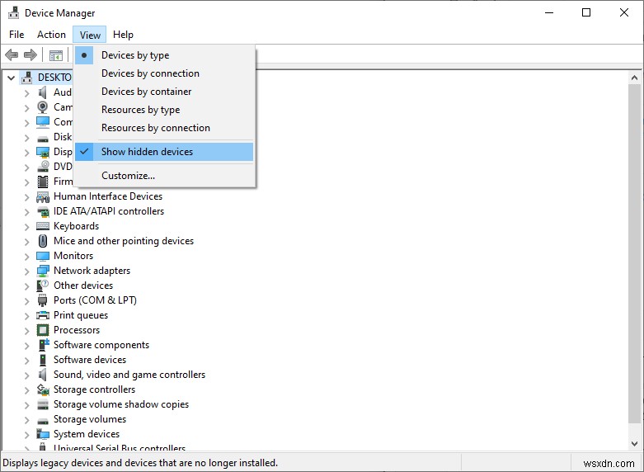This screenshot has height=472, width=644.
Task: Select Resources by connection view
Action: (164, 128)
